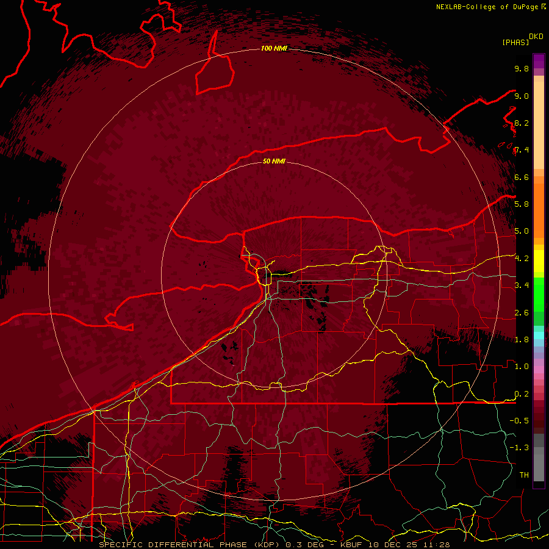549x549 pixels.
Task: Click the 3.4 value on the color scale
Action: coord(522,285)
